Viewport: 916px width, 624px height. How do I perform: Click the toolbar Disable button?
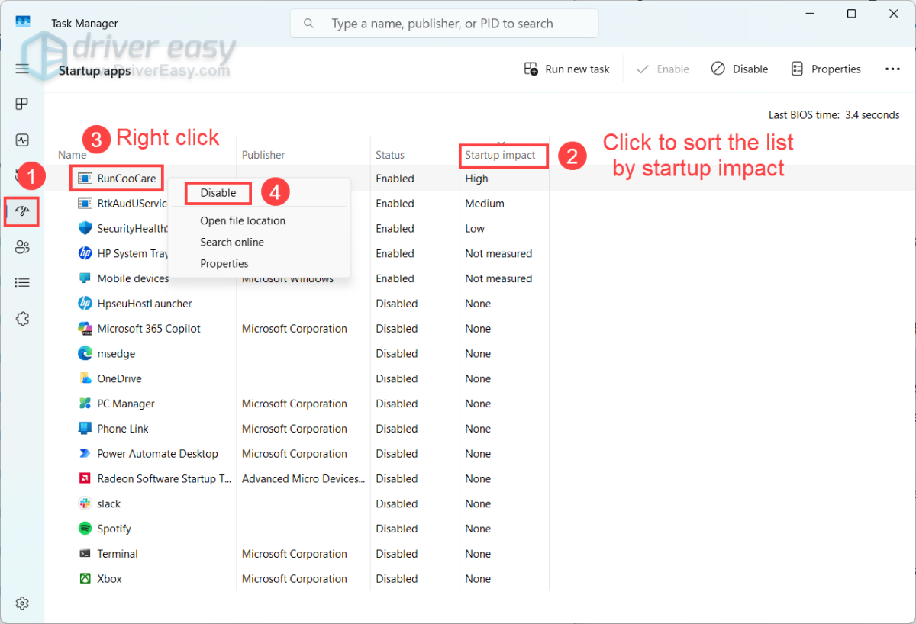pos(740,69)
